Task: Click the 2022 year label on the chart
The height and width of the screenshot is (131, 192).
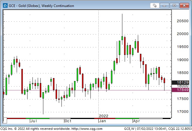Action: tap(104, 116)
